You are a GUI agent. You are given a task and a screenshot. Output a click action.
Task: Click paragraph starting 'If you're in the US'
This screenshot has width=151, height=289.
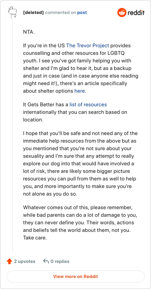click(81, 68)
